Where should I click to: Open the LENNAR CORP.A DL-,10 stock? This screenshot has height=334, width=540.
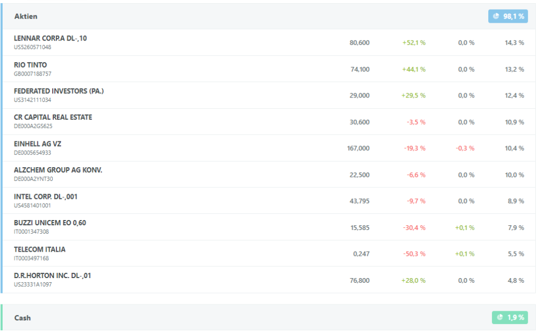point(50,39)
